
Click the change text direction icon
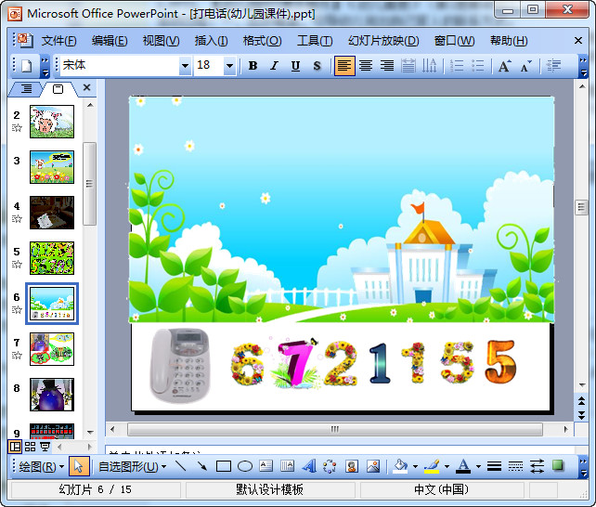430,66
